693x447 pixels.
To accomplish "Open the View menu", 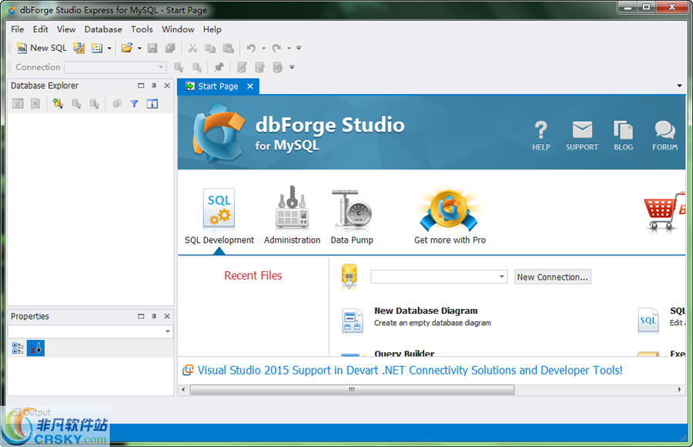I will pos(66,29).
